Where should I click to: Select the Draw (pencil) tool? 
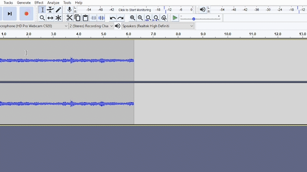(x=58, y=10)
